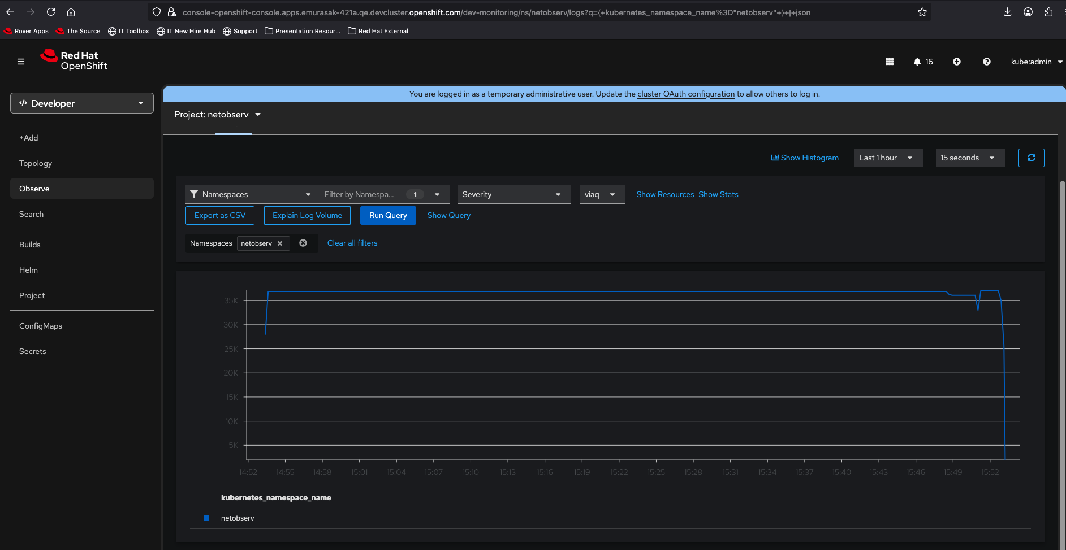This screenshot has width=1066, height=550.
Task: Expand the Severity filter dropdown
Action: [x=513, y=194]
